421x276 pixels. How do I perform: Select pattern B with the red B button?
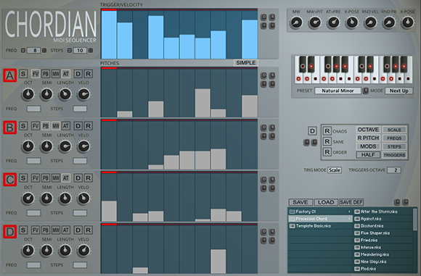pos(9,127)
